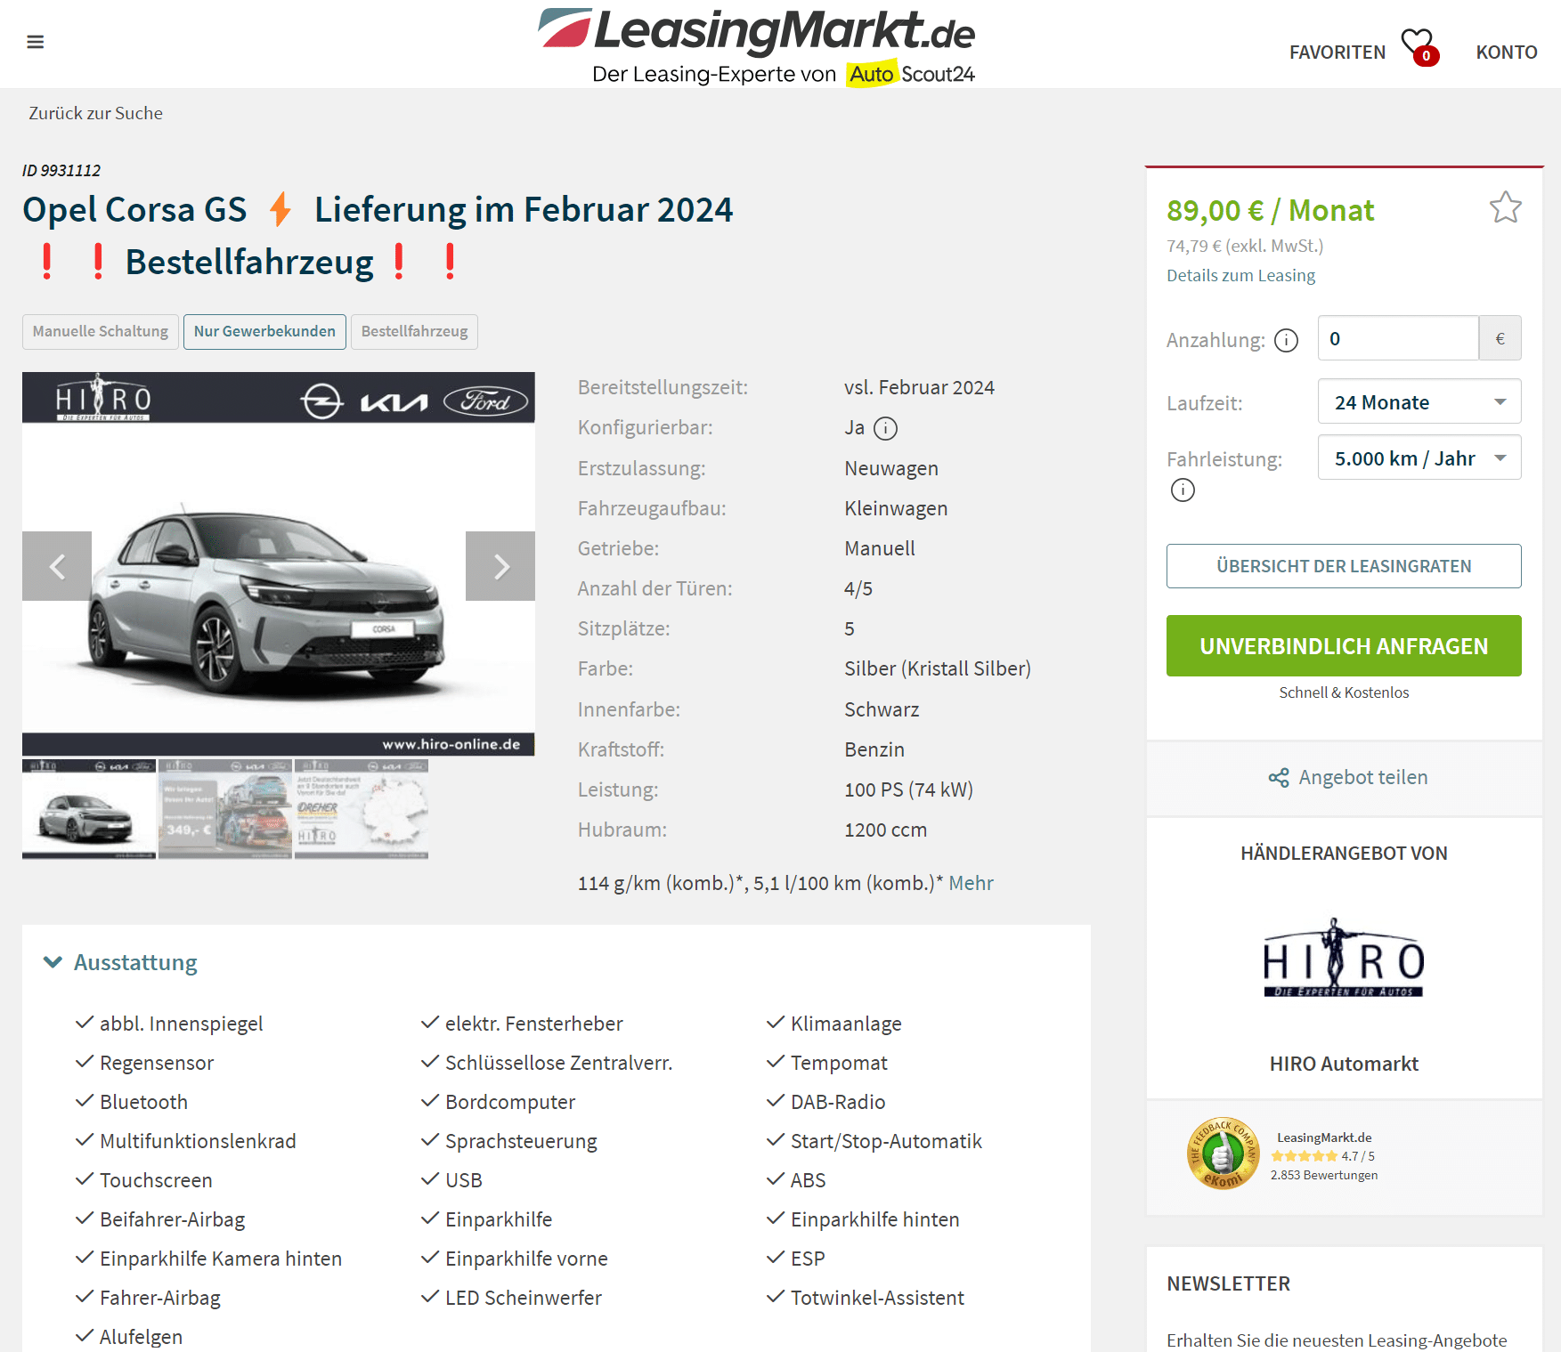This screenshot has width=1561, height=1352.
Task: Click the HIRO dealer logo
Action: coord(1344,959)
